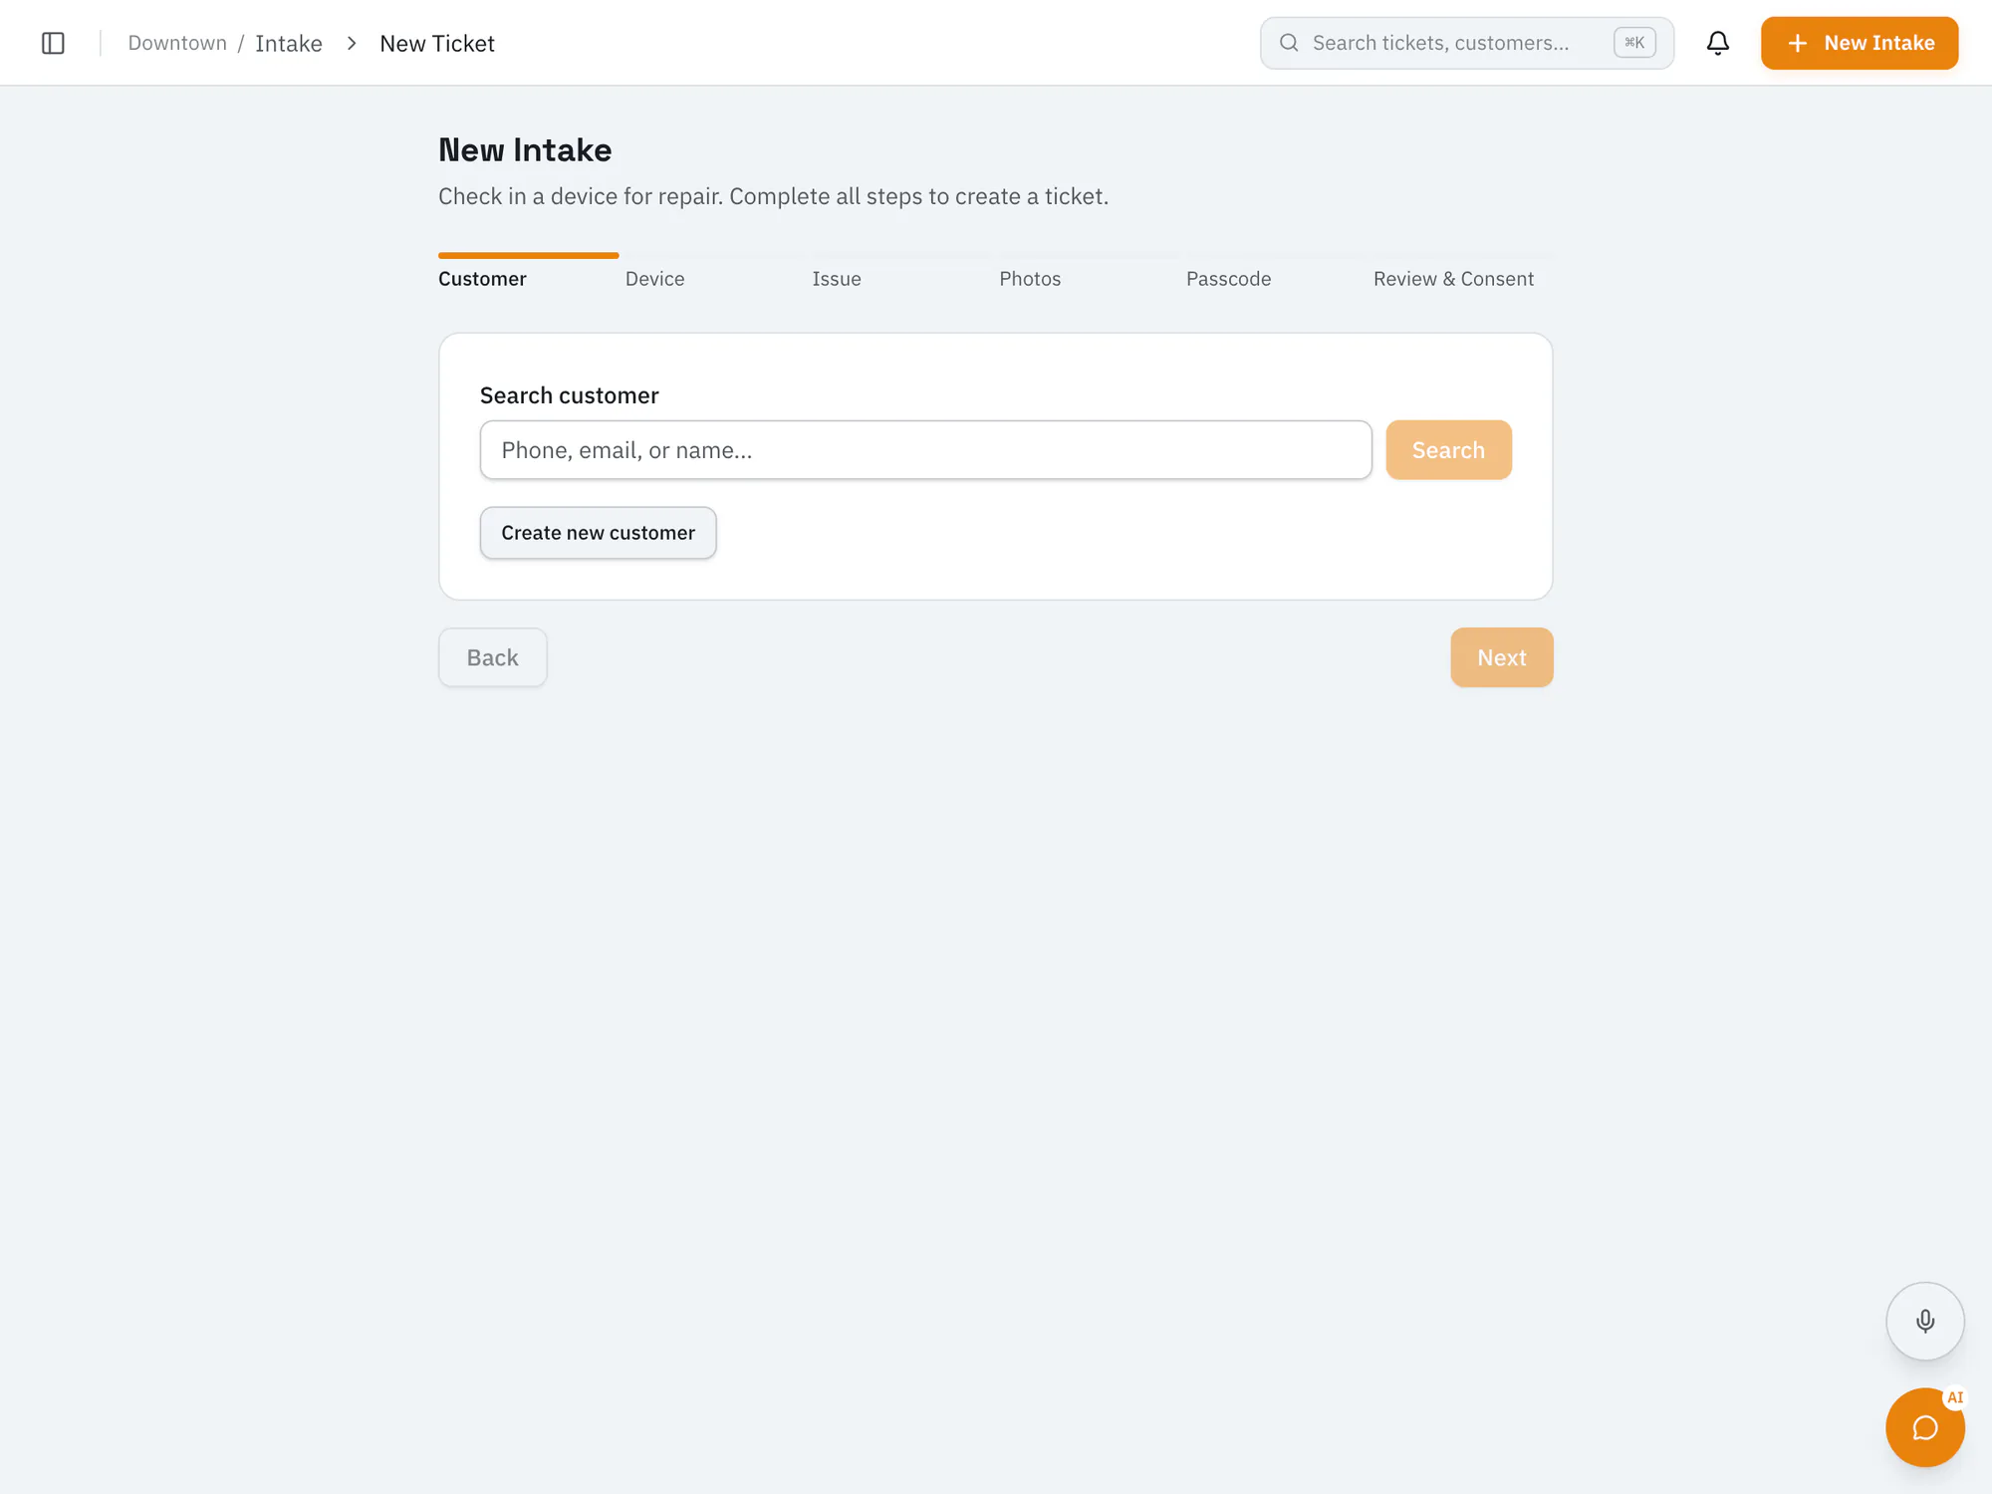
Task: Click the Search customer label
Action: point(569,395)
